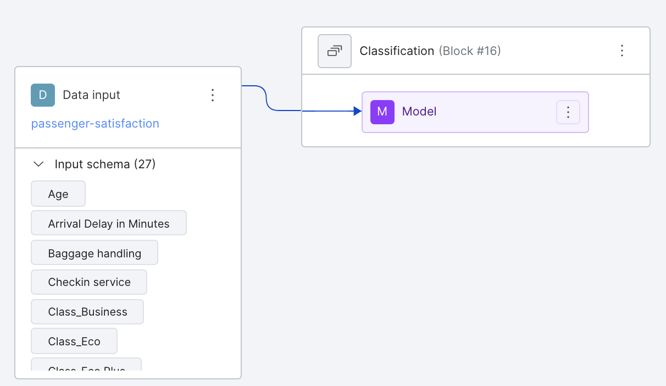Click the Baggage handling field chip
The image size is (666, 386).
(95, 253)
